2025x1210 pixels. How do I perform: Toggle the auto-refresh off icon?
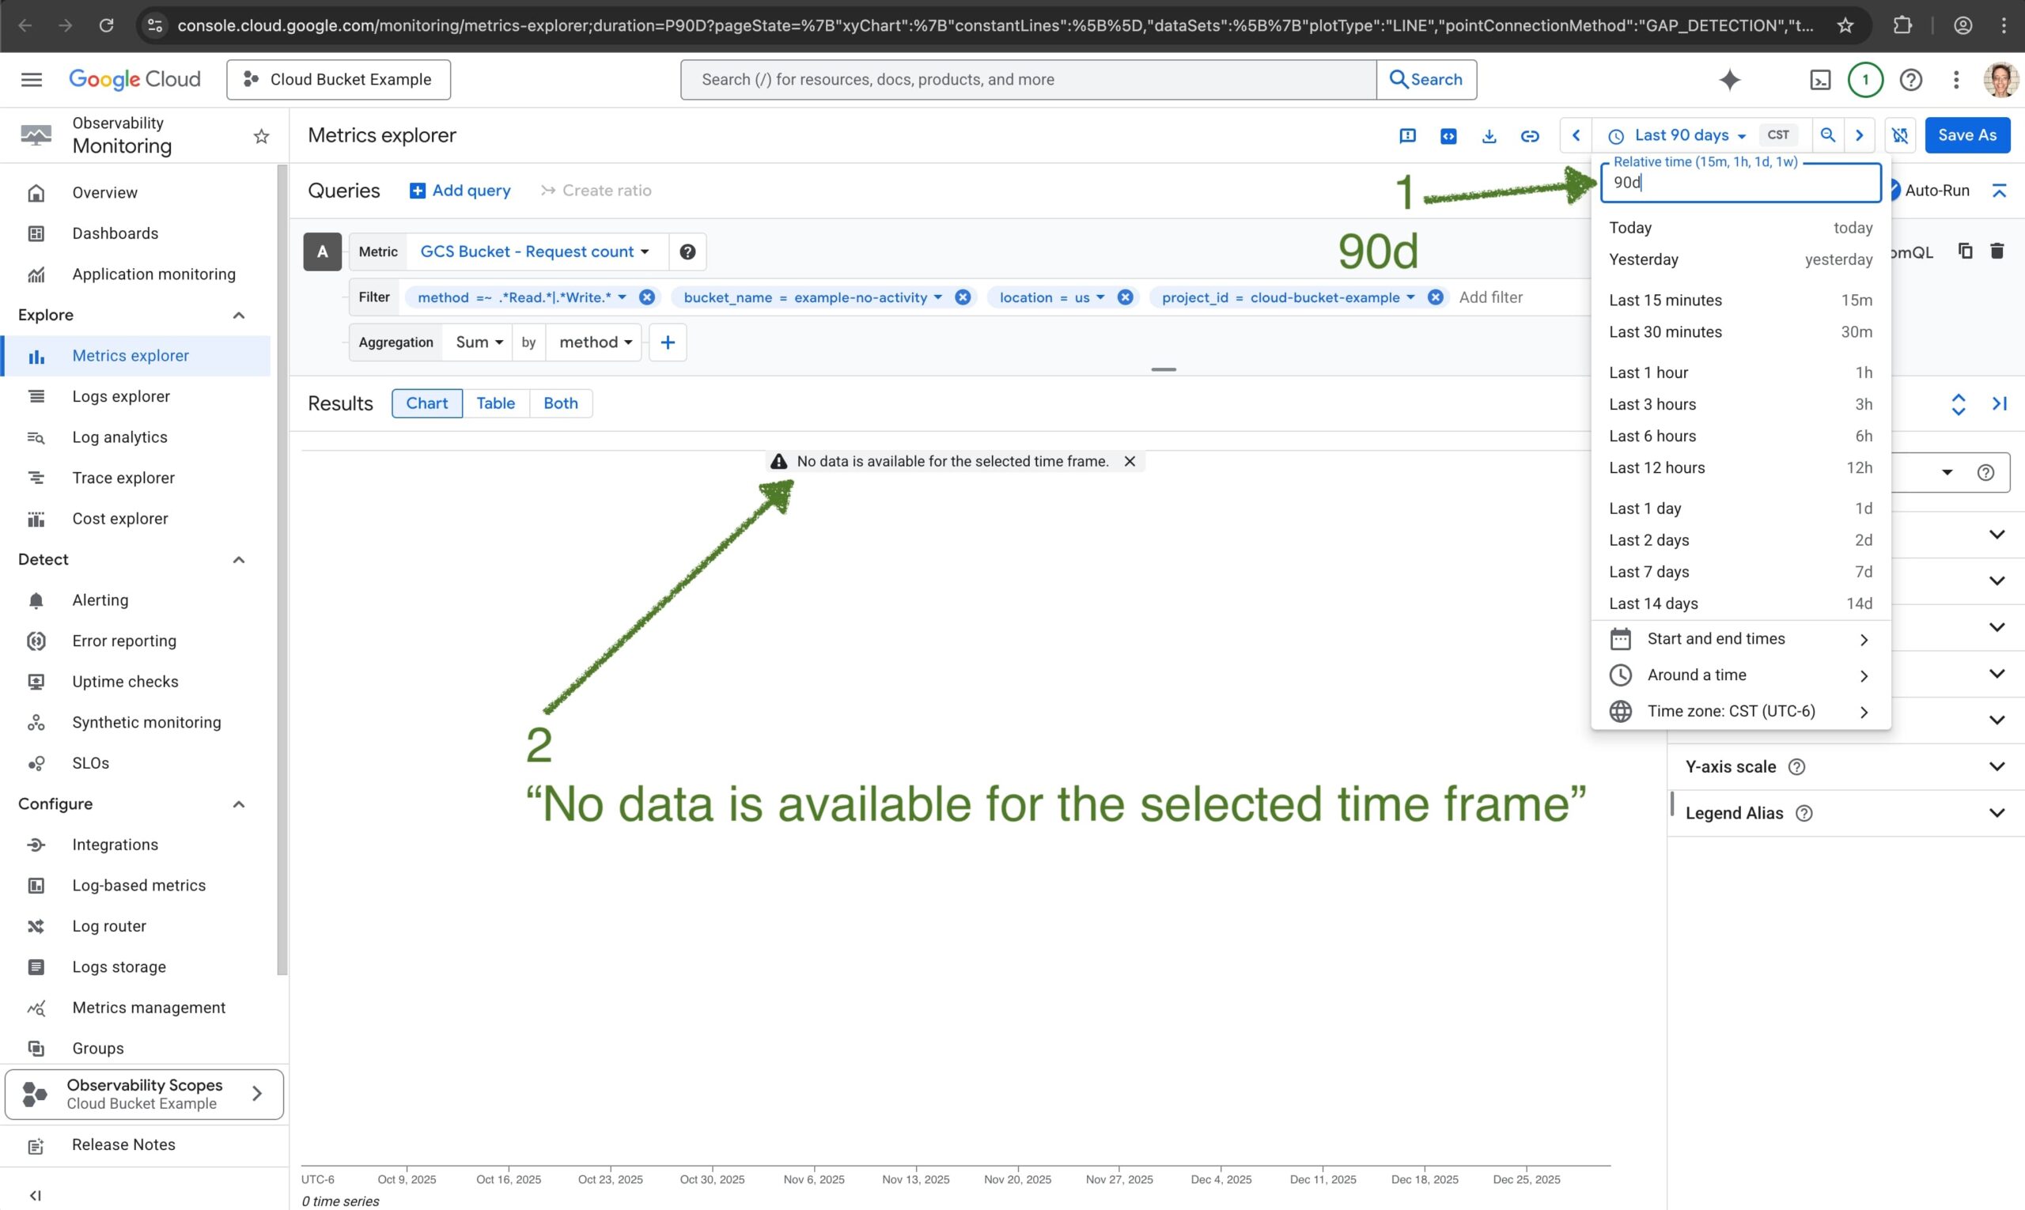(1899, 135)
